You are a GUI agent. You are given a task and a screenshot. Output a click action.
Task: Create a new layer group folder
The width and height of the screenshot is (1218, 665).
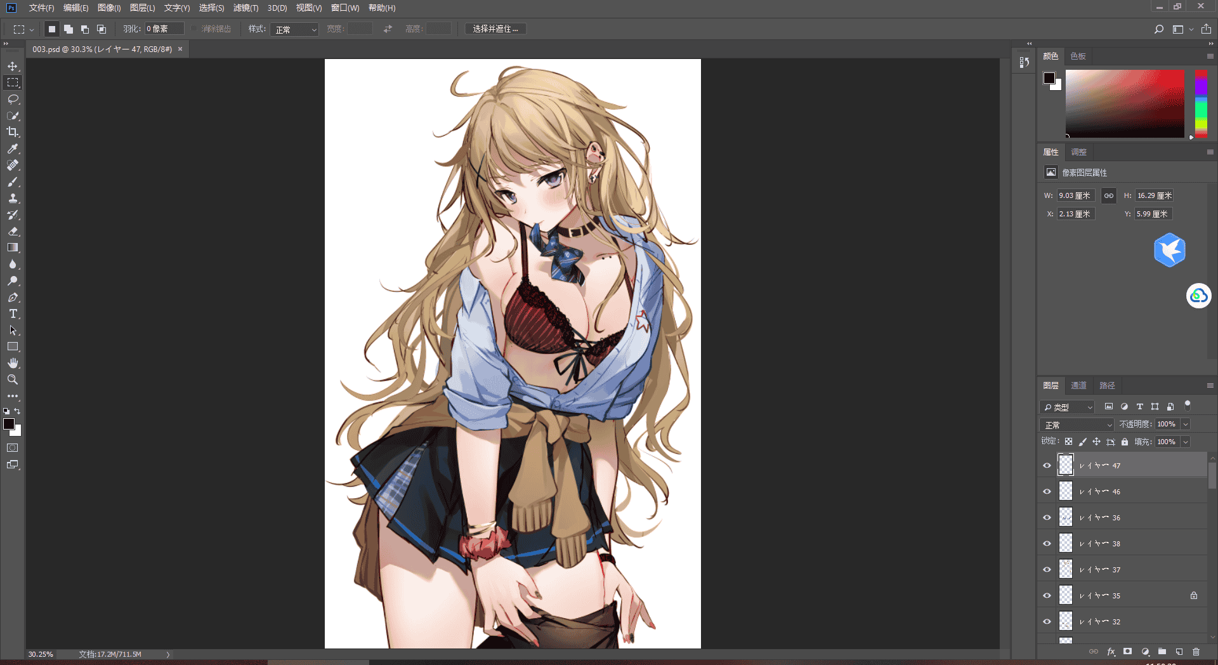coord(1162,652)
